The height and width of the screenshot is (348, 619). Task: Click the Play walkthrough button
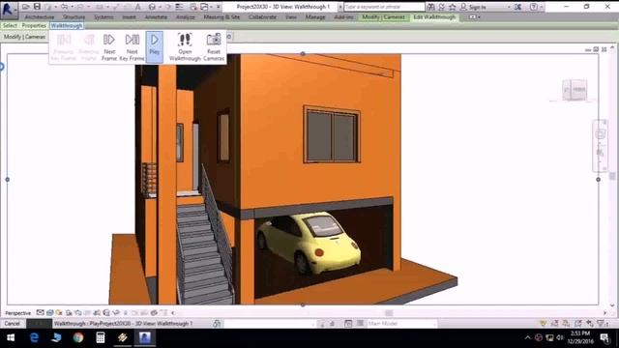155,46
